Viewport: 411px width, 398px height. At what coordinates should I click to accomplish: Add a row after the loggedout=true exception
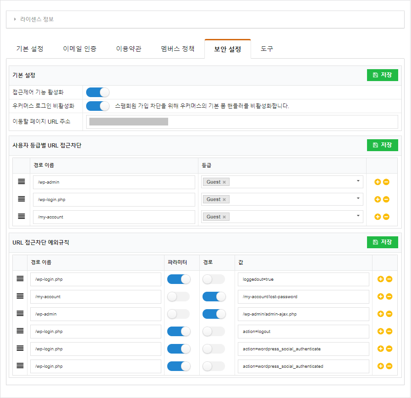pos(381,279)
